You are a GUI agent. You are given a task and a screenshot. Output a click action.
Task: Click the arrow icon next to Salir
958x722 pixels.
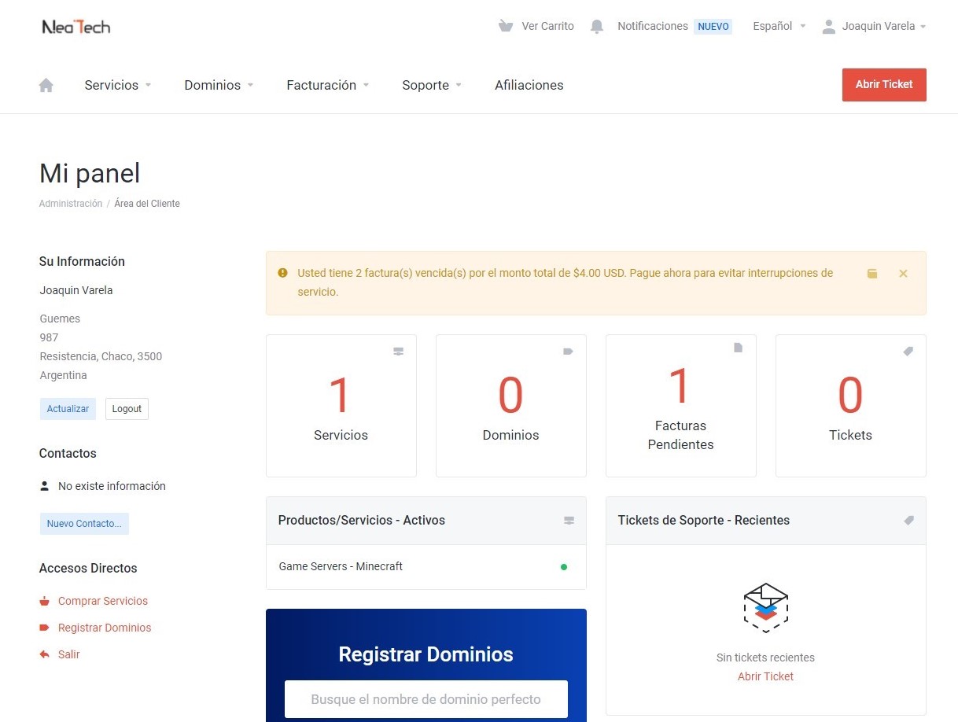pos(45,654)
